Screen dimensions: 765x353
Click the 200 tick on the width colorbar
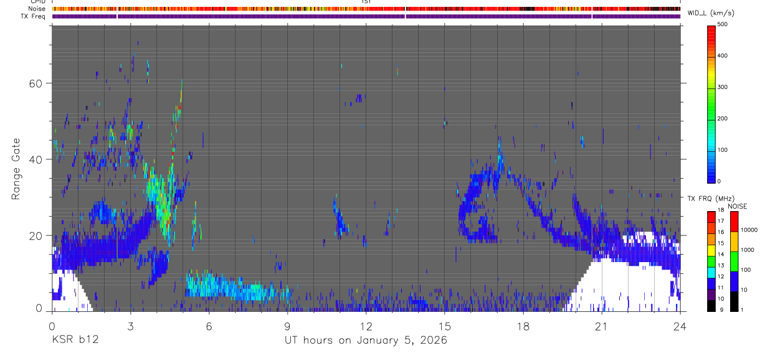pyautogui.click(x=723, y=119)
